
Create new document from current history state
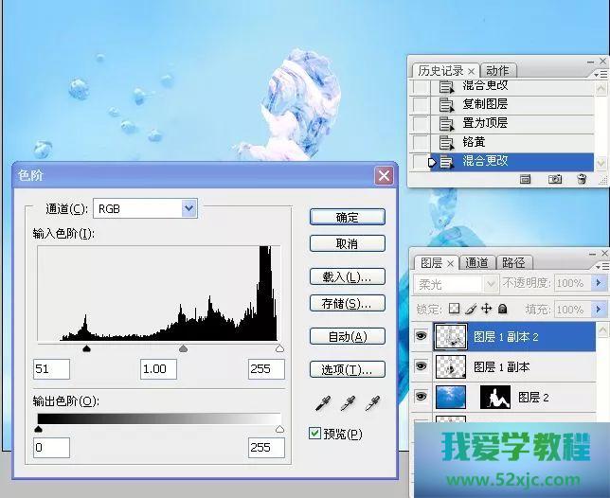(527, 179)
